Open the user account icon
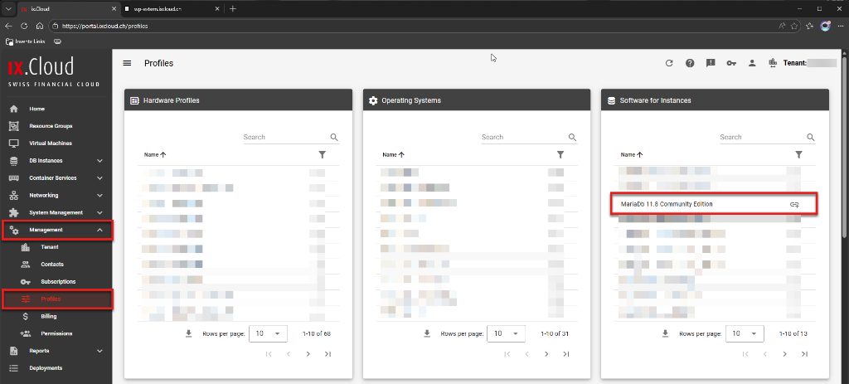The width and height of the screenshot is (849, 384). click(752, 63)
